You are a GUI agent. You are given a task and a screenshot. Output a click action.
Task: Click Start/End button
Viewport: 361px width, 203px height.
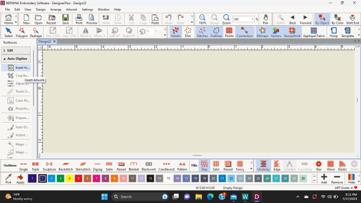[352, 20]
